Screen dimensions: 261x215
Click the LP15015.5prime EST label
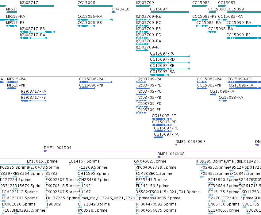[42, 161]
